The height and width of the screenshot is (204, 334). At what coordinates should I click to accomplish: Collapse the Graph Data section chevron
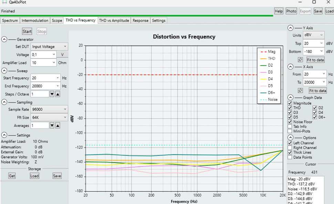290,98
